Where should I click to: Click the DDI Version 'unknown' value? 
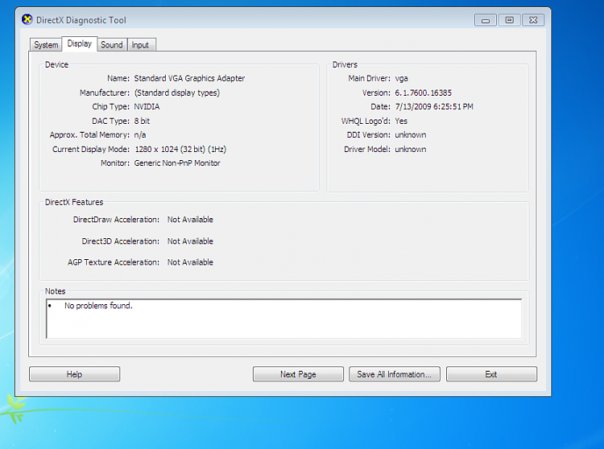(x=411, y=135)
